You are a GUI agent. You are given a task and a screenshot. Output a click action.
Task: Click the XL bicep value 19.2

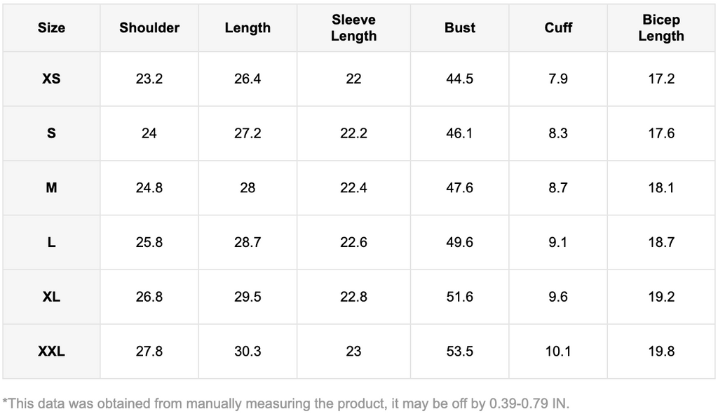(x=661, y=297)
